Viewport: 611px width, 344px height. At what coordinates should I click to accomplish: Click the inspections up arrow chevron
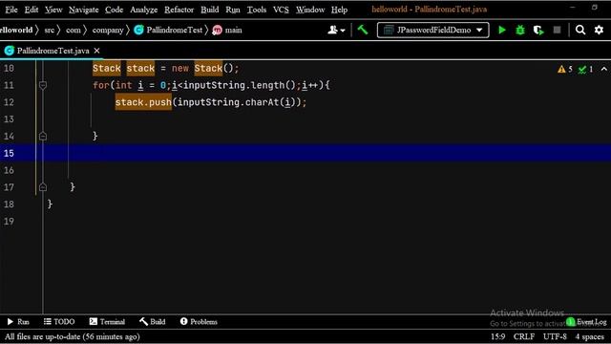coord(604,70)
